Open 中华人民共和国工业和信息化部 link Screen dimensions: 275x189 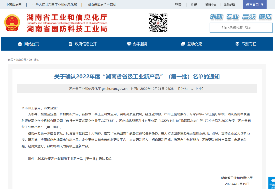click(54, 5)
